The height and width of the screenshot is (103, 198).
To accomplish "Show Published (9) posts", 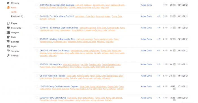I will pyautogui.click(x=17, y=16).
